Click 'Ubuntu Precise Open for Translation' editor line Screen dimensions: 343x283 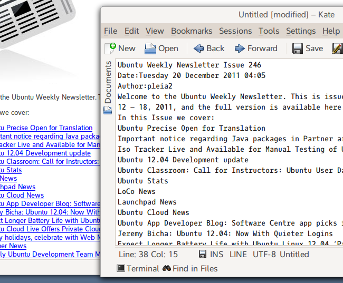[x=192, y=128]
